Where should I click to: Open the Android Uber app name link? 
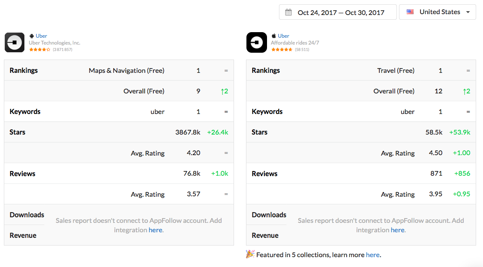click(42, 36)
